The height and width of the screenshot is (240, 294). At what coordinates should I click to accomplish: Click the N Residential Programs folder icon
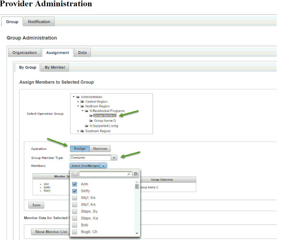(87, 111)
